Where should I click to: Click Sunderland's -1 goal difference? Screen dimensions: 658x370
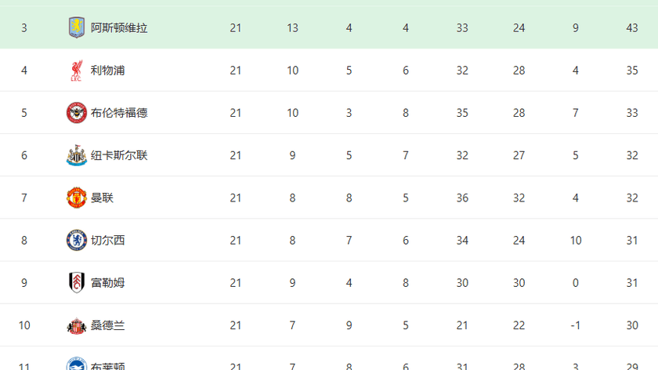pyautogui.click(x=576, y=325)
